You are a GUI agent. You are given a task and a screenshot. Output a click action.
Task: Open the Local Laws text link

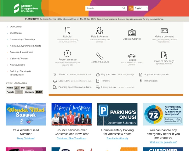point(64,81)
